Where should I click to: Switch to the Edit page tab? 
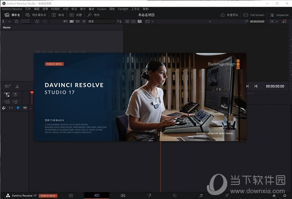point(123,196)
